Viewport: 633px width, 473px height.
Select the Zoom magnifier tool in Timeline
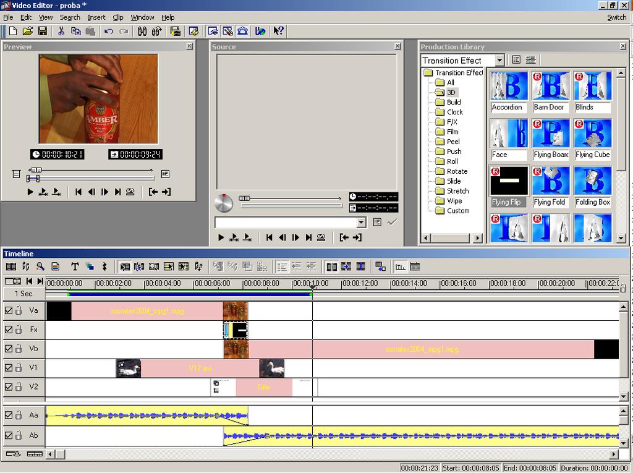point(40,266)
